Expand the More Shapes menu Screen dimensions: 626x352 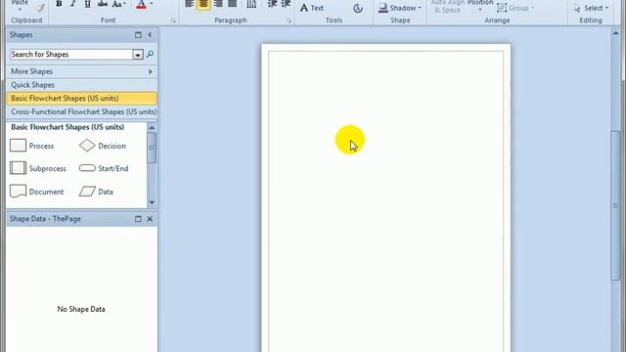click(82, 71)
